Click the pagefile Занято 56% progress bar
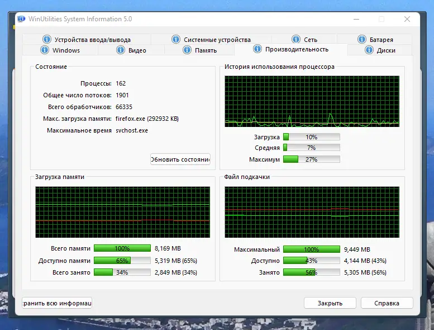Viewport: 434px width, 330px height. [x=312, y=272]
